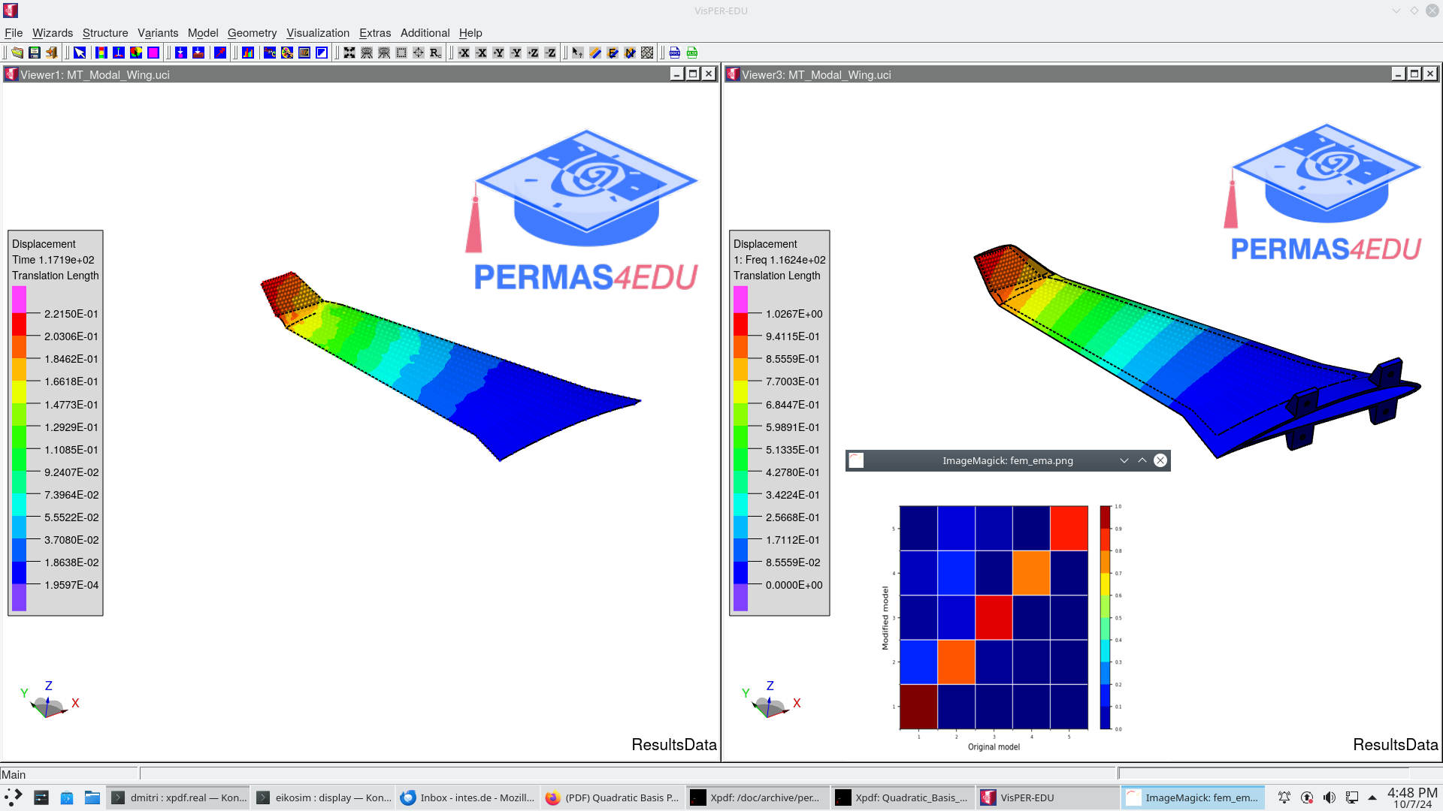This screenshot has height=811, width=1443.
Task: Collapse ImageMagick window with up-chevron
Action: point(1142,460)
